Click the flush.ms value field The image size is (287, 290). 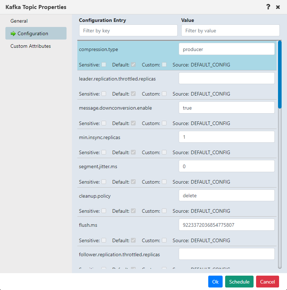point(227,225)
